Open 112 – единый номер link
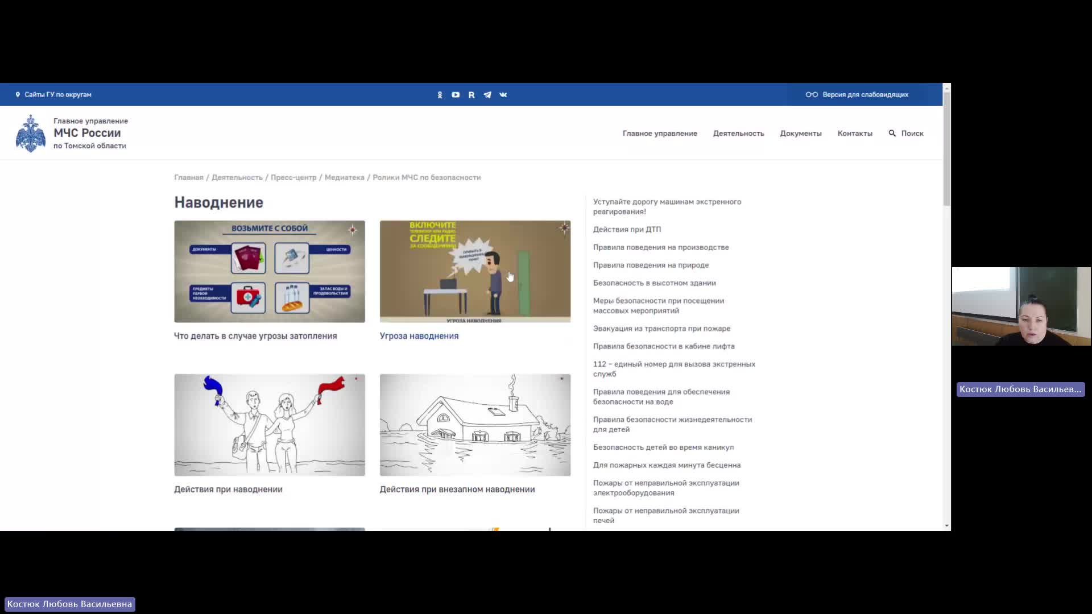1092x614 pixels. pos(674,369)
